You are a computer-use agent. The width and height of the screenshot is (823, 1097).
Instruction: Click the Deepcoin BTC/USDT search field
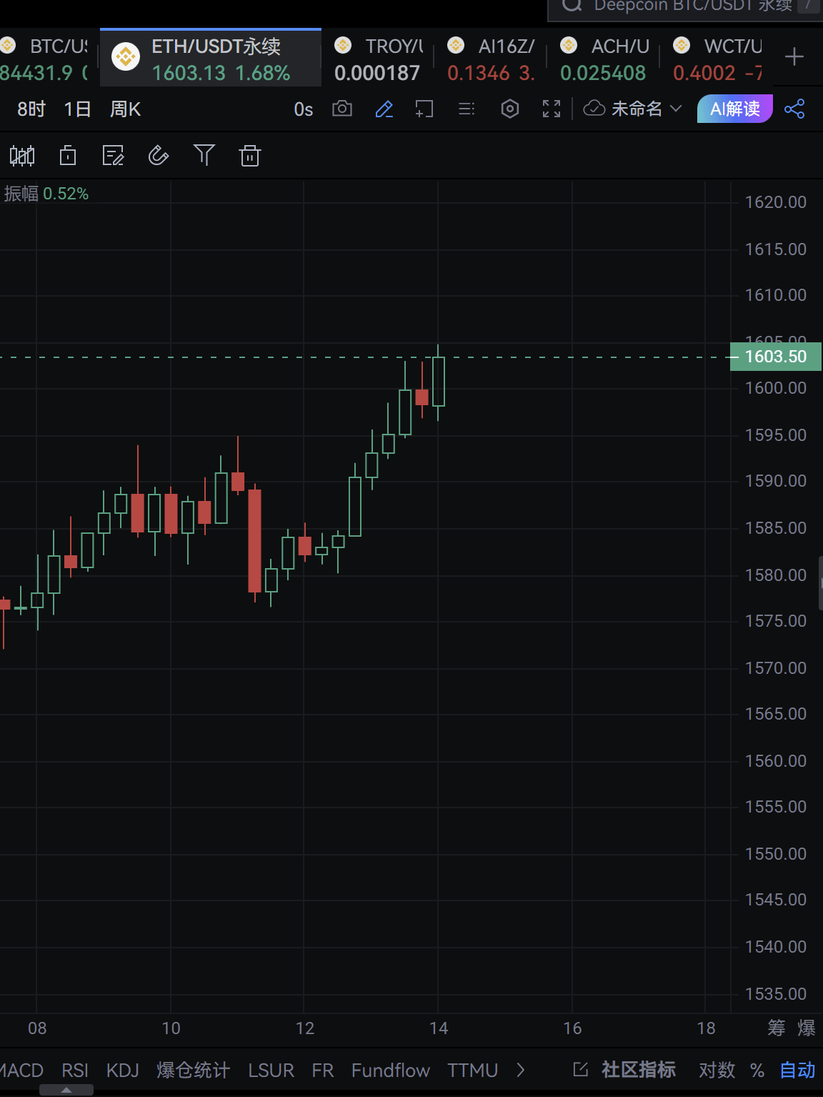686,6
